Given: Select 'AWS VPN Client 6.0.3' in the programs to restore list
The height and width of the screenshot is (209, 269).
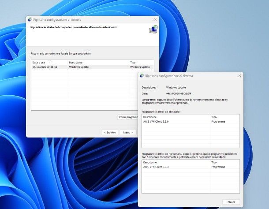Looking at the screenshot, I should (x=156, y=167).
